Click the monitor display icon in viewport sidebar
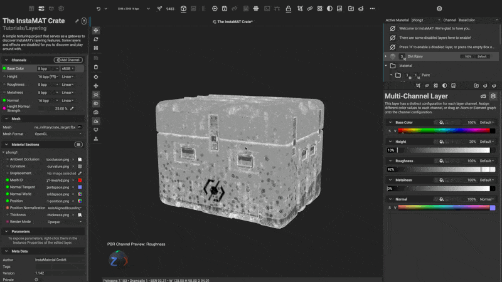 [96, 130]
